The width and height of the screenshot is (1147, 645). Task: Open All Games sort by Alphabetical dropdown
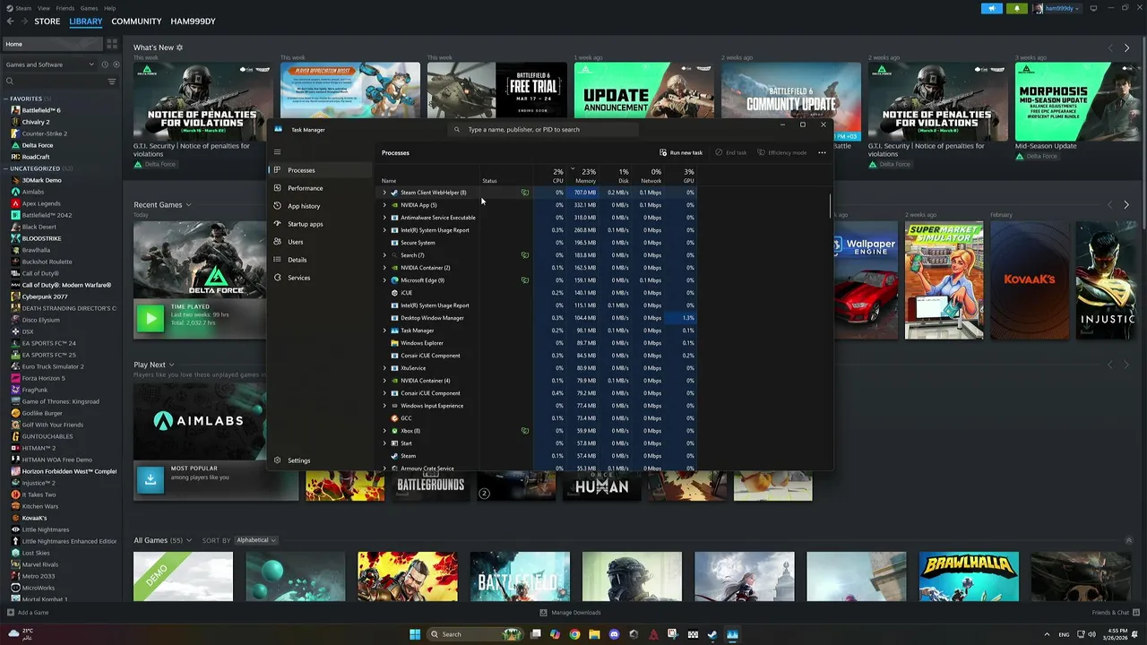pyautogui.click(x=256, y=540)
